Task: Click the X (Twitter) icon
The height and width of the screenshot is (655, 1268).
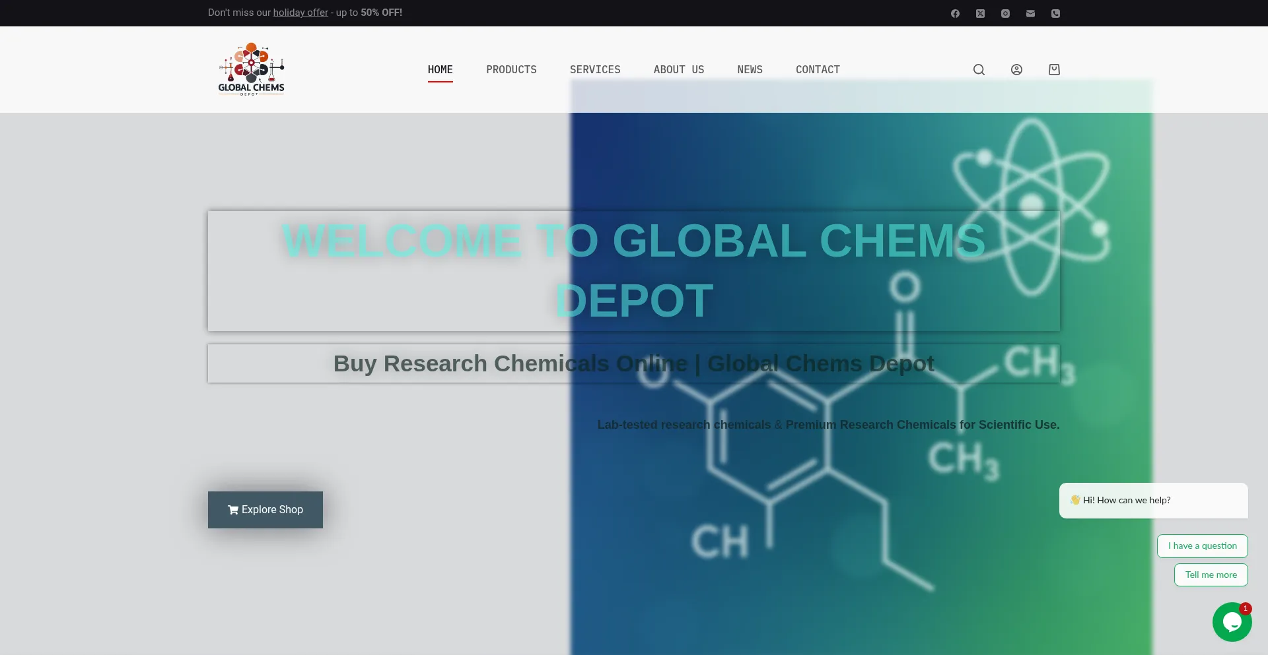Action: [980, 13]
